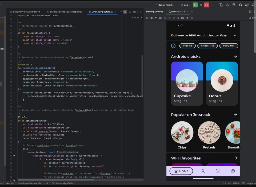The height and width of the screenshot is (187, 256).
Task: Jump to the previous highlighted problem
Action: pos(138,17)
